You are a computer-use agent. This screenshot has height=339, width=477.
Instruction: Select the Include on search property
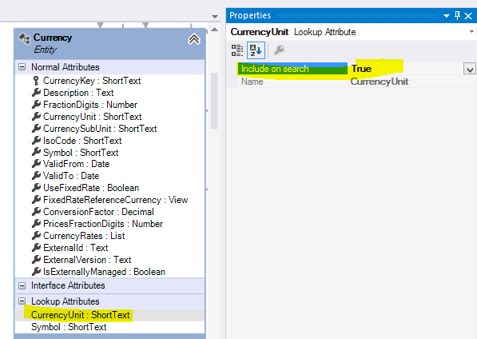click(292, 69)
